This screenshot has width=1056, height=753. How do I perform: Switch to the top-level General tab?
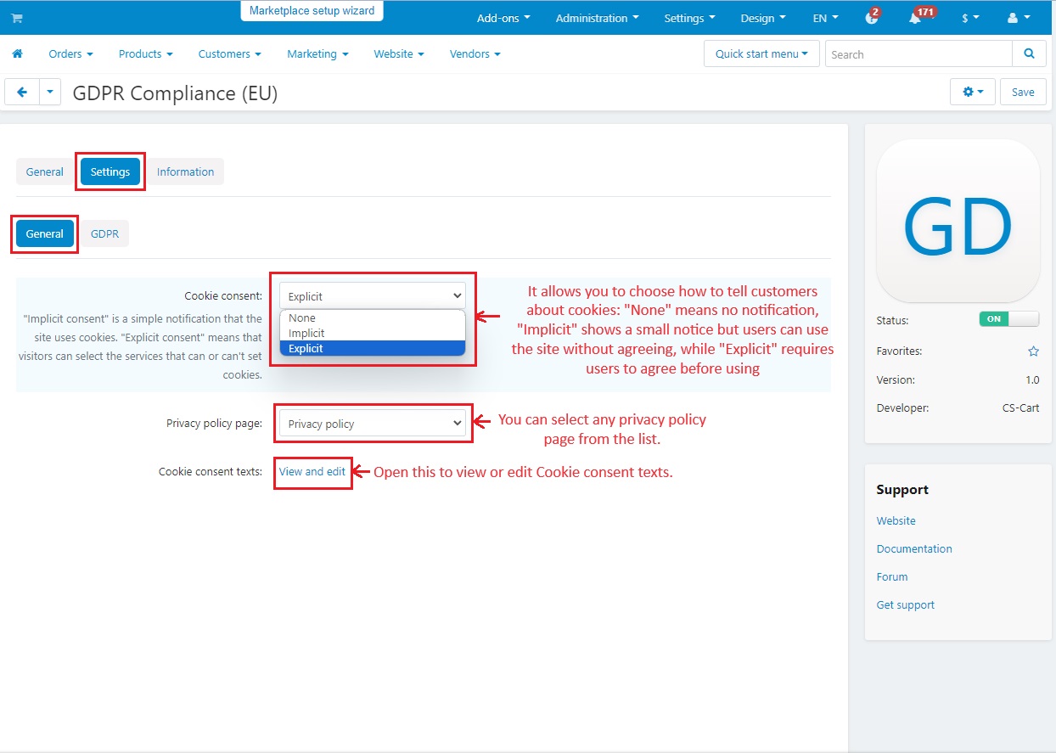(45, 171)
